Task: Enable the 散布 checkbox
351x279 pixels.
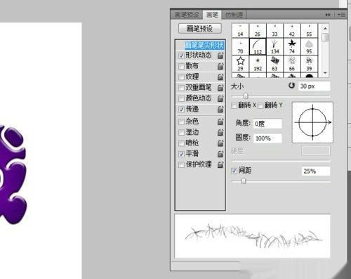Action: tap(181, 66)
